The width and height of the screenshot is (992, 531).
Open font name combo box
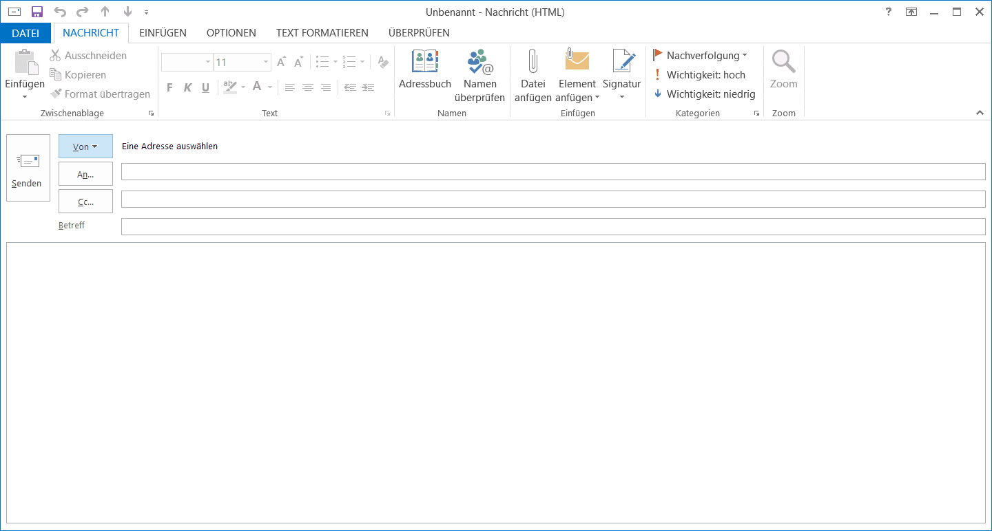(x=187, y=63)
